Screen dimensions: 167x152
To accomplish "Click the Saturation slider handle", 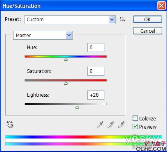I will [66, 83].
